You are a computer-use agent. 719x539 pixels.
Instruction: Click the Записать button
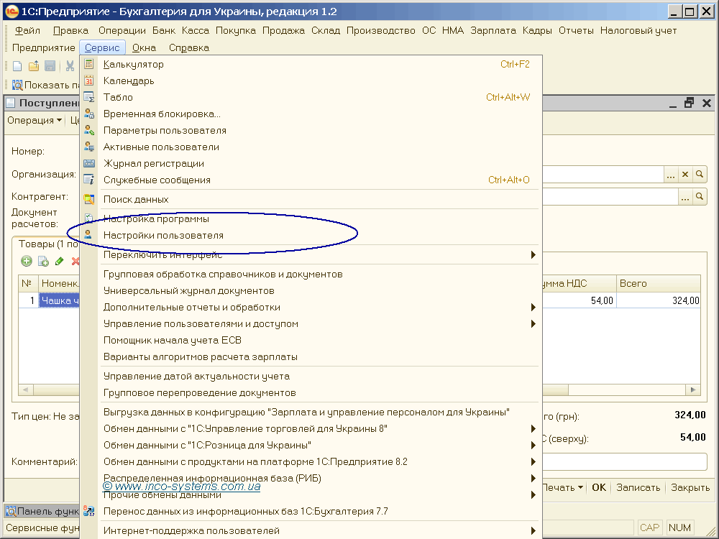638,487
